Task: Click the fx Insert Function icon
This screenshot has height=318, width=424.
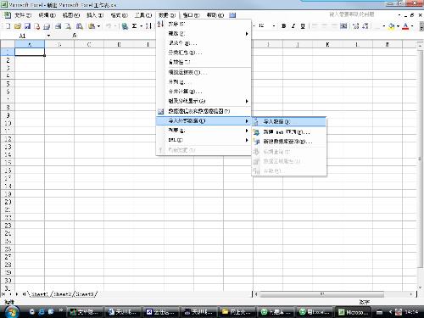Action: (x=75, y=36)
